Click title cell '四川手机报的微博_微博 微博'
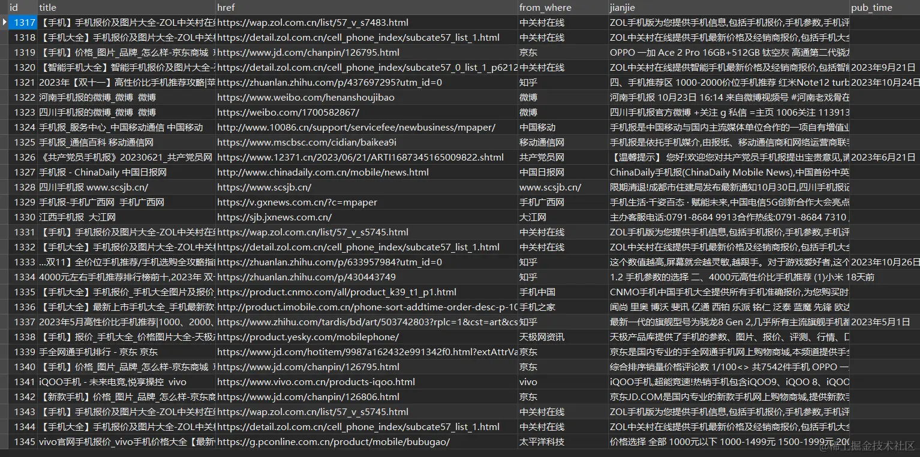The width and height of the screenshot is (920, 457). point(97,113)
